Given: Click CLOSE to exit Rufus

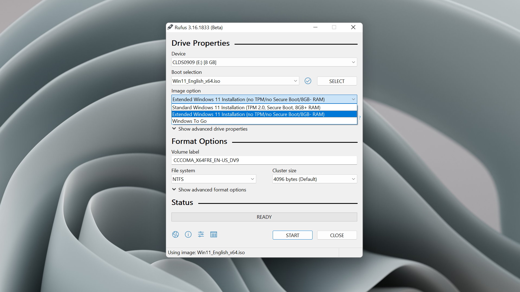Looking at the screenshot, I should tap(337, 235).
